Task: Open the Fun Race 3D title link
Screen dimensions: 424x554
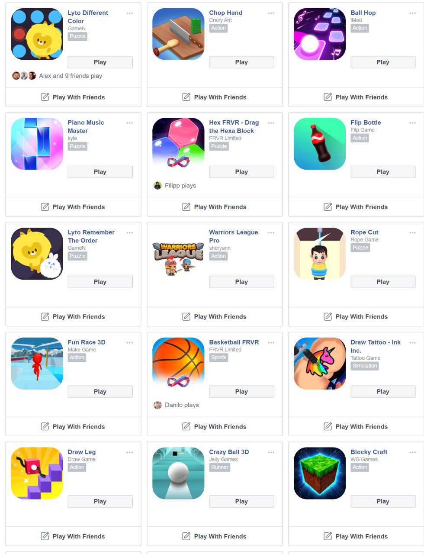Action: pos(87,342)
